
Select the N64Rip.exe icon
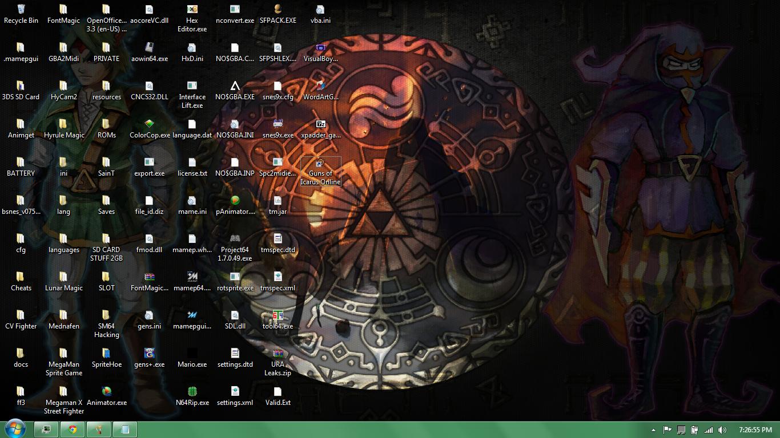coord(192,397)
